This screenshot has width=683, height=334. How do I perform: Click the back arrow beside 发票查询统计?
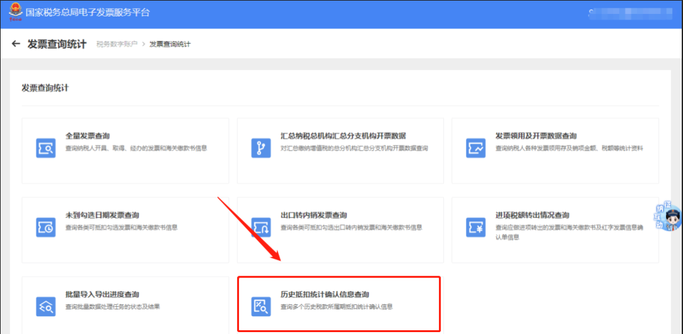[x=16, y=44]
